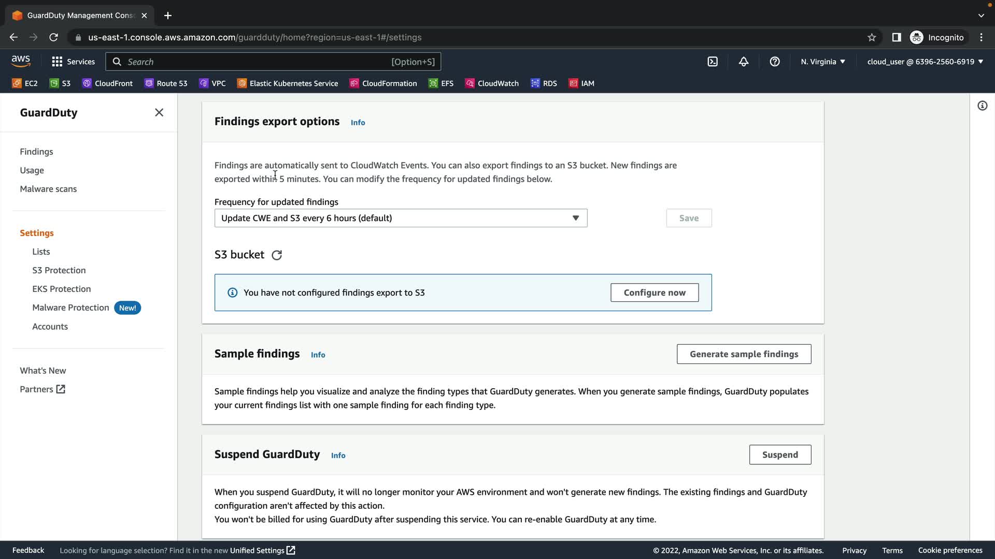The image size is (995, 559).
Task: Click Configure now for S3 export
Action: click(655, 292)
